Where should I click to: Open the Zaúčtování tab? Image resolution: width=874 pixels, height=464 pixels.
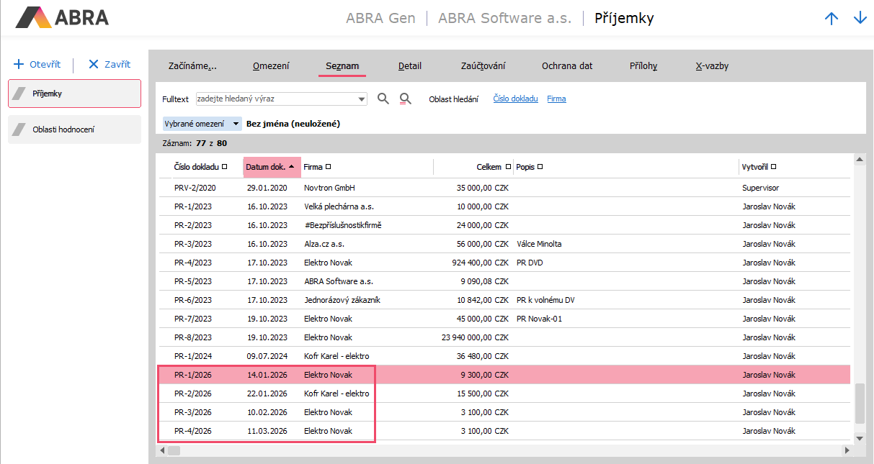coord(483,66)
